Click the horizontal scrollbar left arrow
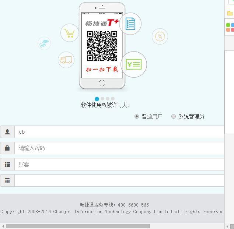The height and width of the screenshot is (229, 234). pos(3,226)
